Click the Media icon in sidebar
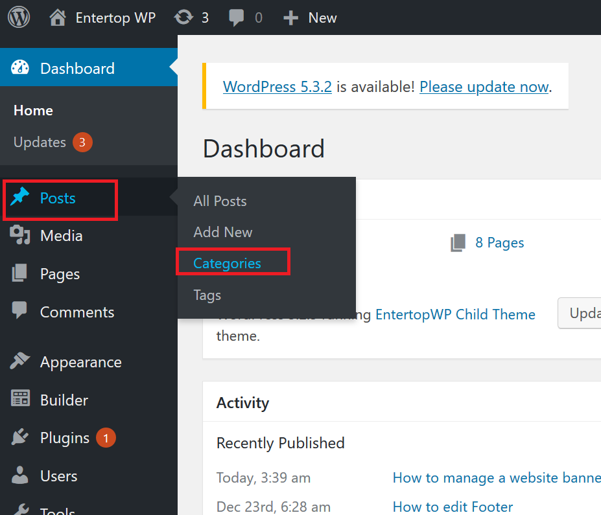This screenshot has width=601, height=515. pyautogui.click(x=20, y=235)
